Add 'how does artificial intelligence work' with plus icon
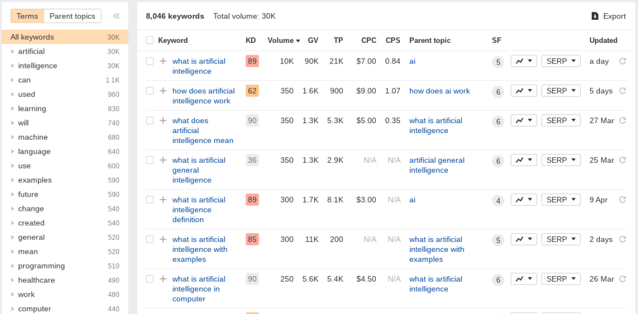638x314 pixels. coord(163,91)
